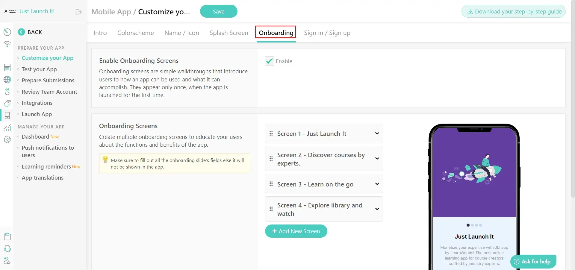Screen dimensions: 575x270
Task: Click the green BACK arrow icon
Action: click(21, 32)
